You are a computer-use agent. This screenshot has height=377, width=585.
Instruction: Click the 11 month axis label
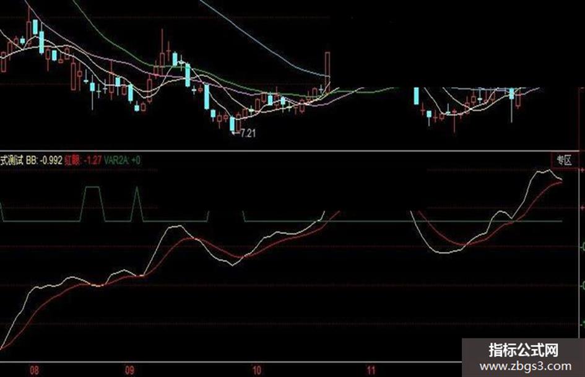point(370,370)
